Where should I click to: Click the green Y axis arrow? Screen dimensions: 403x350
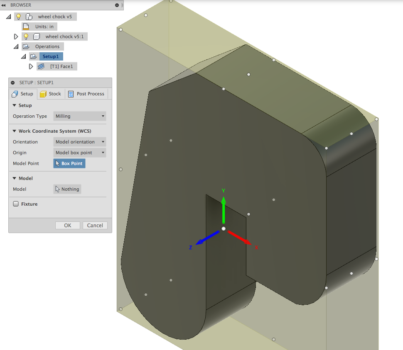[x=224, y=210]
